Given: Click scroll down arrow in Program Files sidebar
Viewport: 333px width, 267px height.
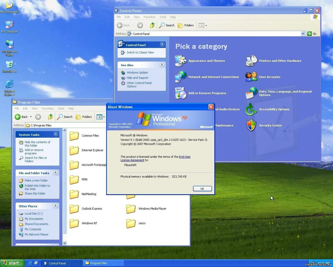Looking at the screenshot, I should [x=65, y=243].
